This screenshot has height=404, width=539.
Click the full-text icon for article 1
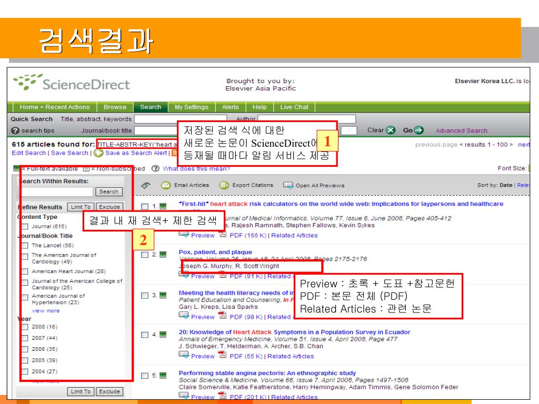click(163, 206)
